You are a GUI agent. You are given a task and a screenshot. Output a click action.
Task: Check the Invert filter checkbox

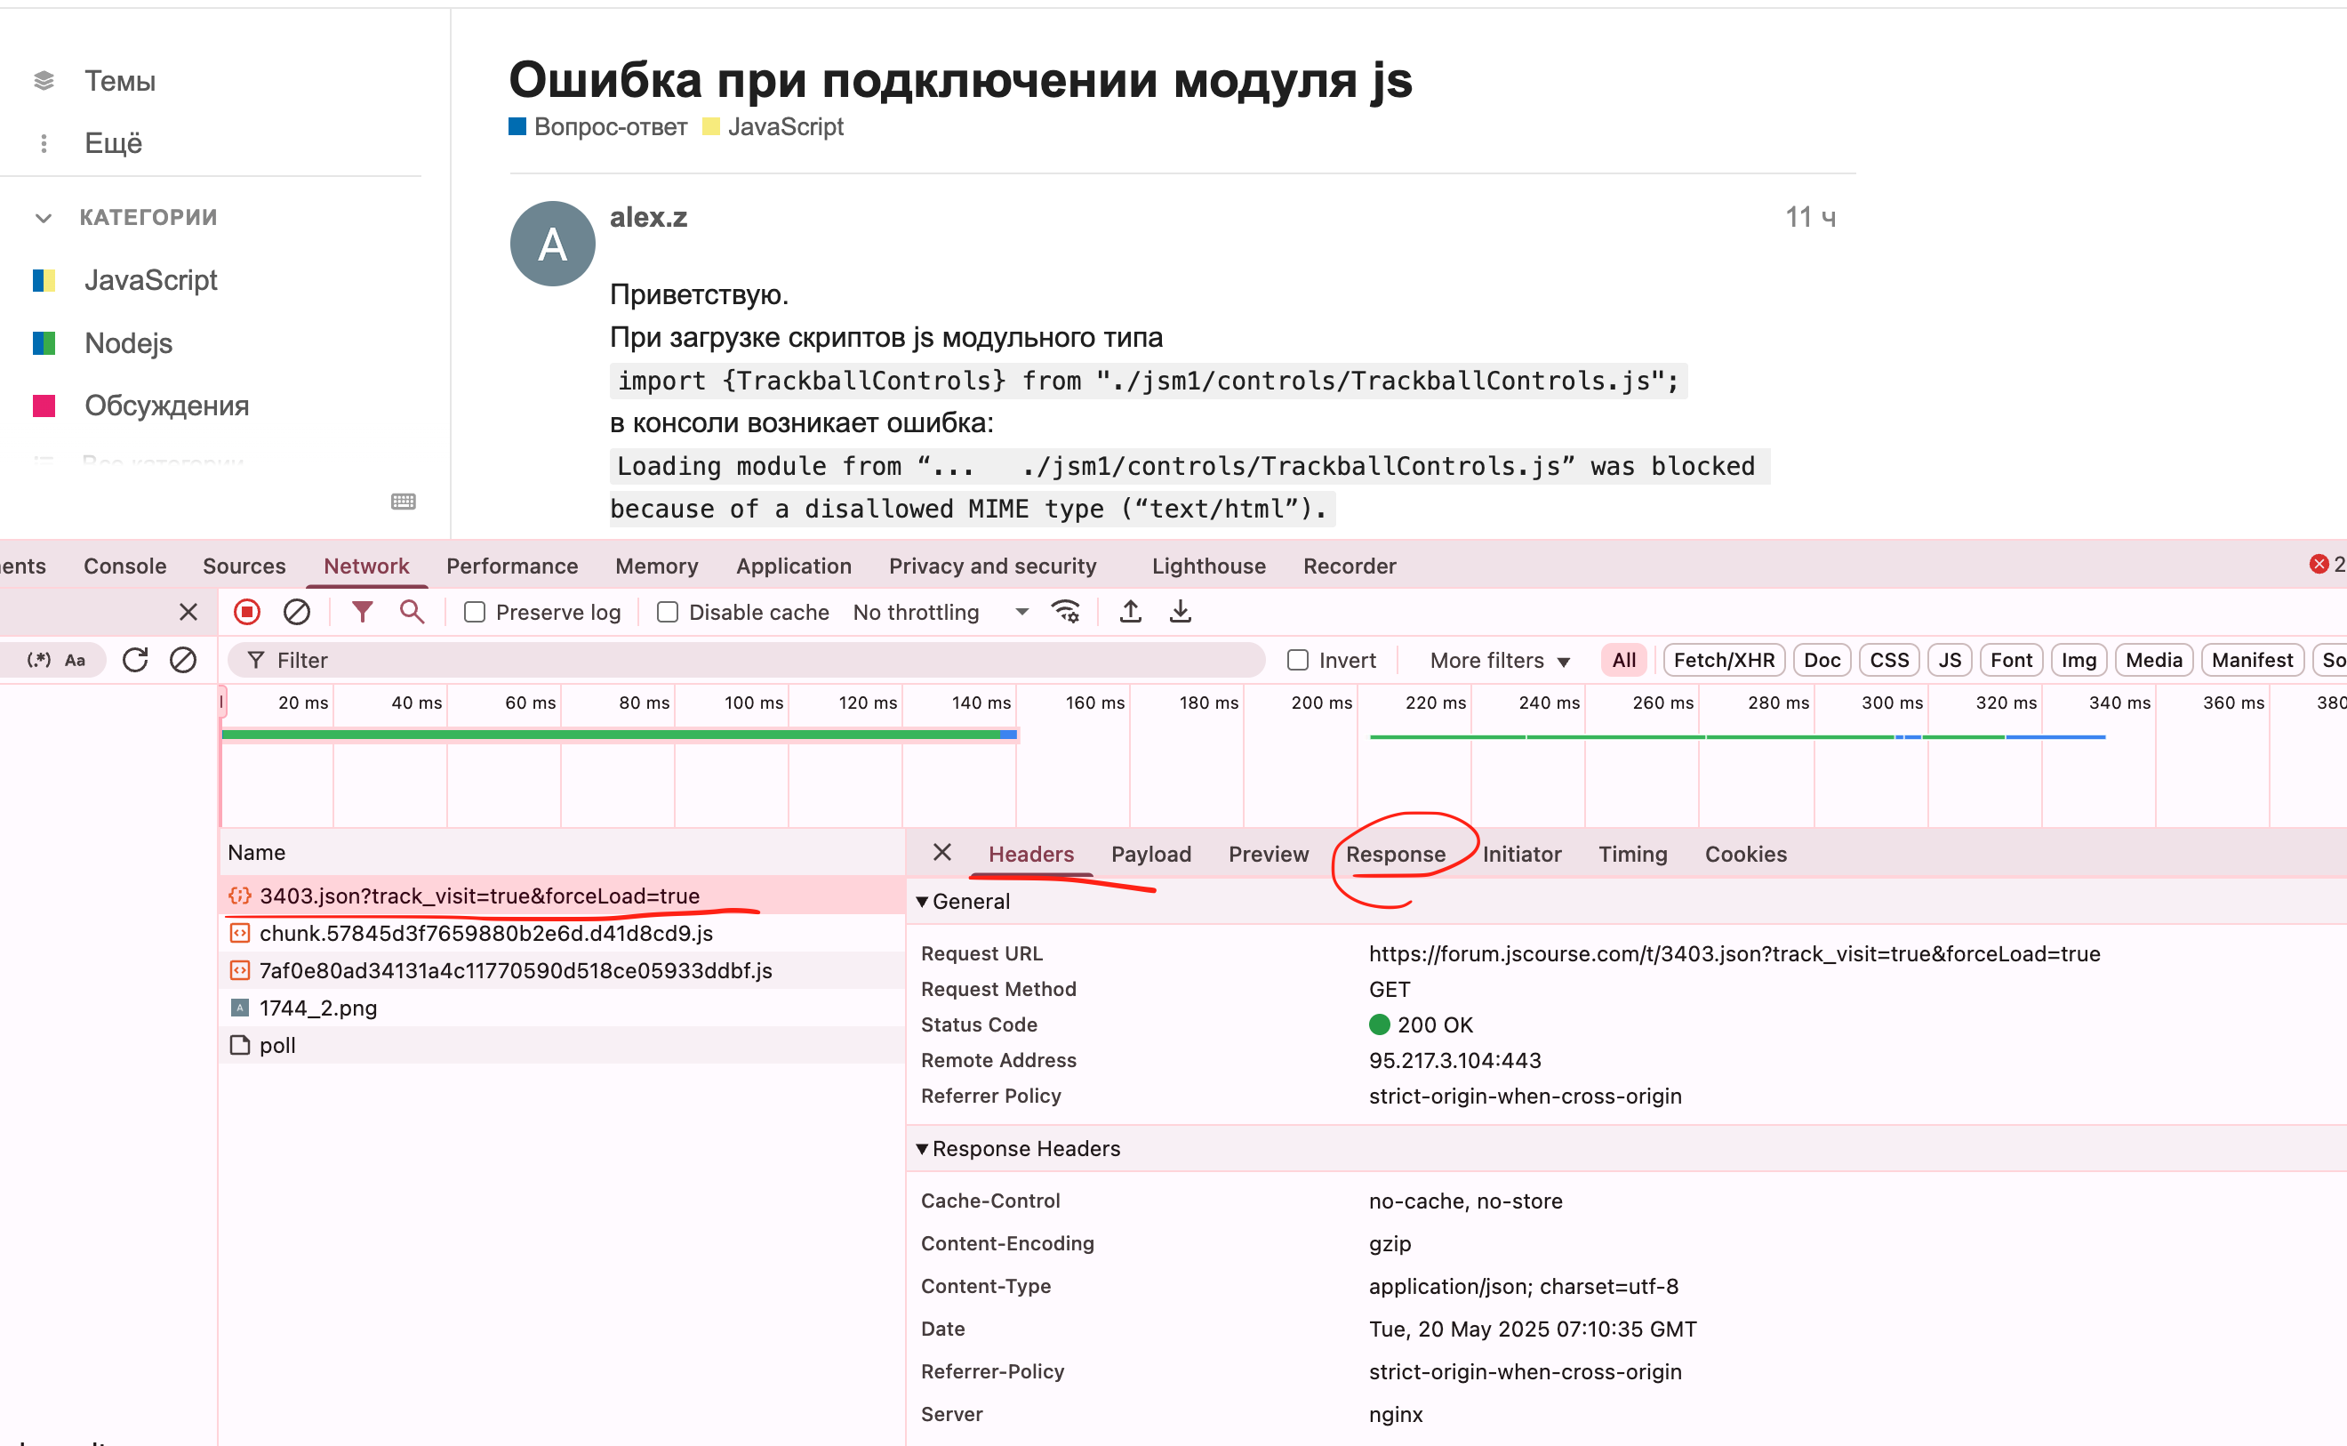(1297, 660)
